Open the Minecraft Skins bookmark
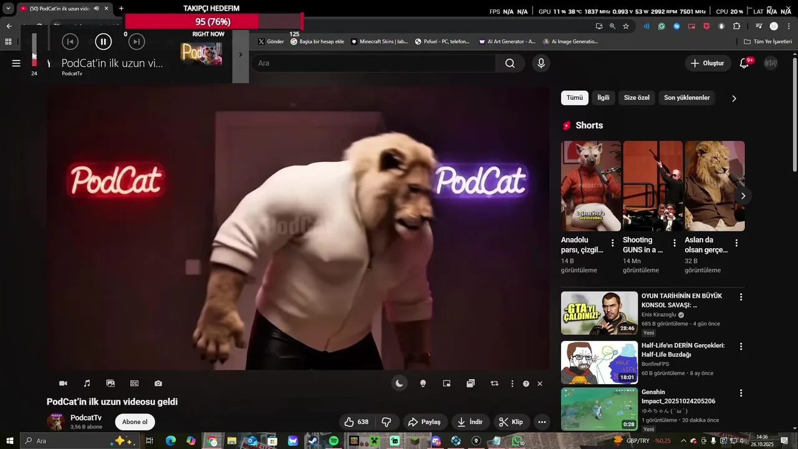This screenshot has width=798, height=449. 379,42
